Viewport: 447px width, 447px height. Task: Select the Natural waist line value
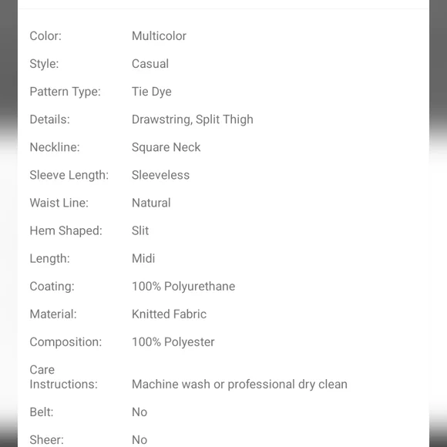[151, 203]
